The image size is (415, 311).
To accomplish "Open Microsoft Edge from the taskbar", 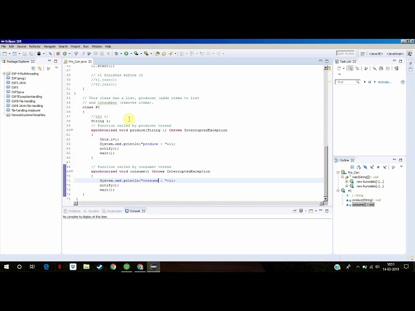I will pyautogui.click(x=46, y=267).
